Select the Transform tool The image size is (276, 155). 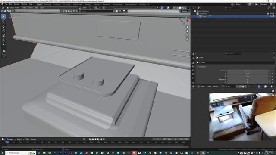click(4, 40)
